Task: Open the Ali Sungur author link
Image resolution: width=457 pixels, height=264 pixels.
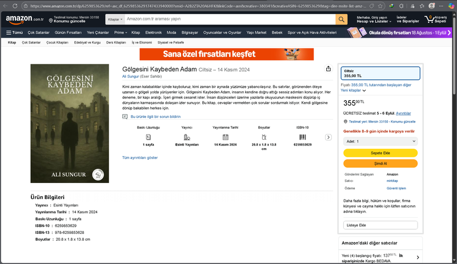Action: pyautogui.click(x=130, y=76)
